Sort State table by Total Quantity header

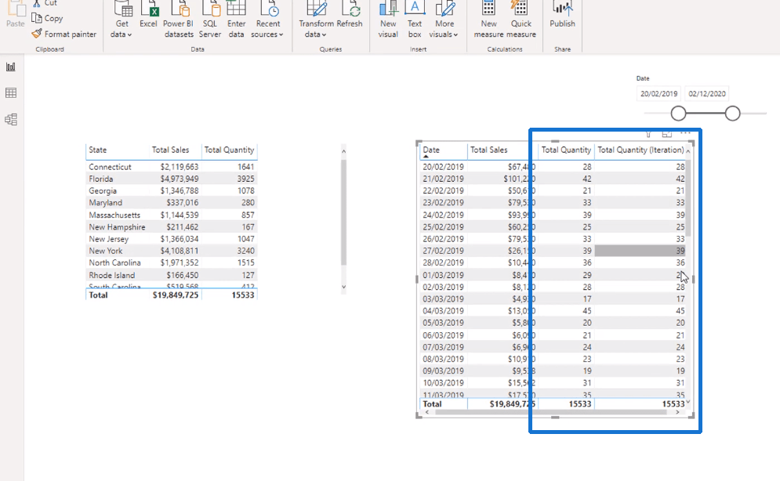pos(229,150)
